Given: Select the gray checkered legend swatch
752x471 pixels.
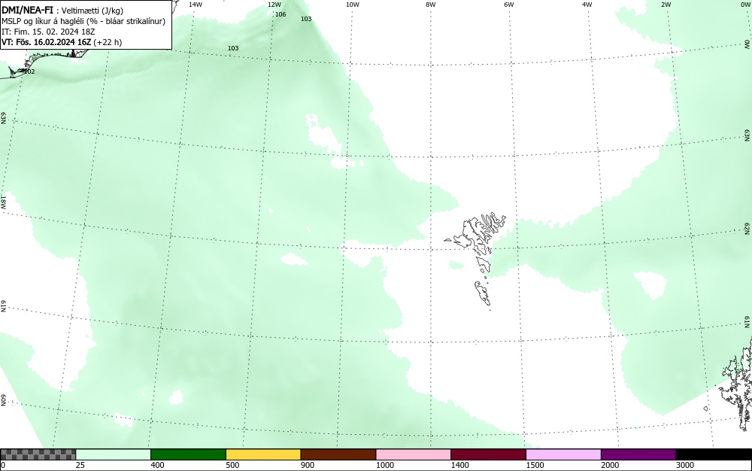Looking at the screenshot, I should pos(38,454).
